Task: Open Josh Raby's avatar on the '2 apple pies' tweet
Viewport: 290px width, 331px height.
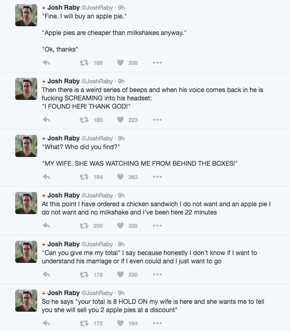Action: click(26, 301)
